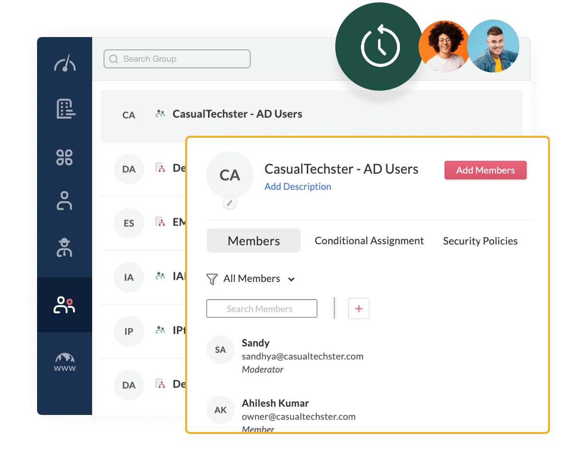Open the Security Policies tab

[x=480, y=241]
